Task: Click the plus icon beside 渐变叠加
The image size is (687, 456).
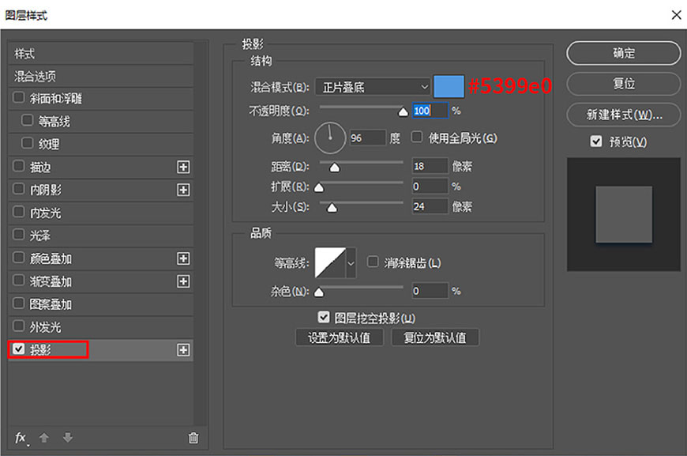Action: [x=183, y=281]
